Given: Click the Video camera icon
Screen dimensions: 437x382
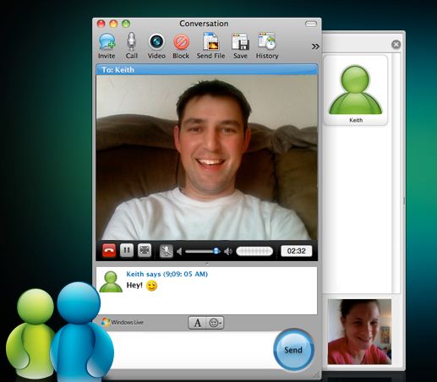Looking at the screenshot, I should coord(156,42).
